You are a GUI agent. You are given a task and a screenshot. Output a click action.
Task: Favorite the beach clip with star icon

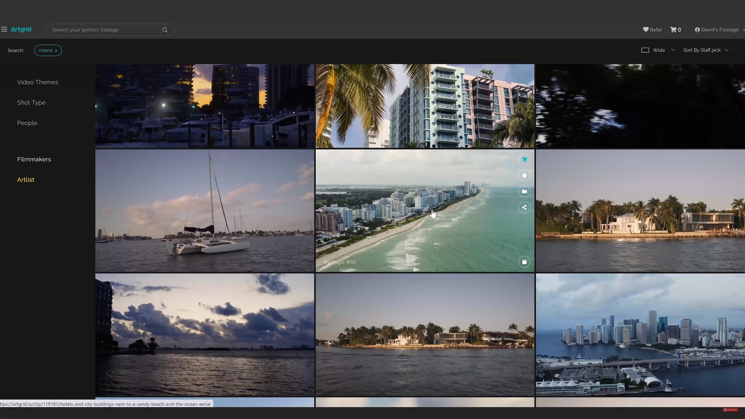[524, 175]
